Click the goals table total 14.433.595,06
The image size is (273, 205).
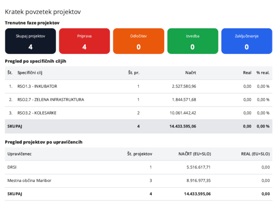pyautogui.click(x=183, y=126)
